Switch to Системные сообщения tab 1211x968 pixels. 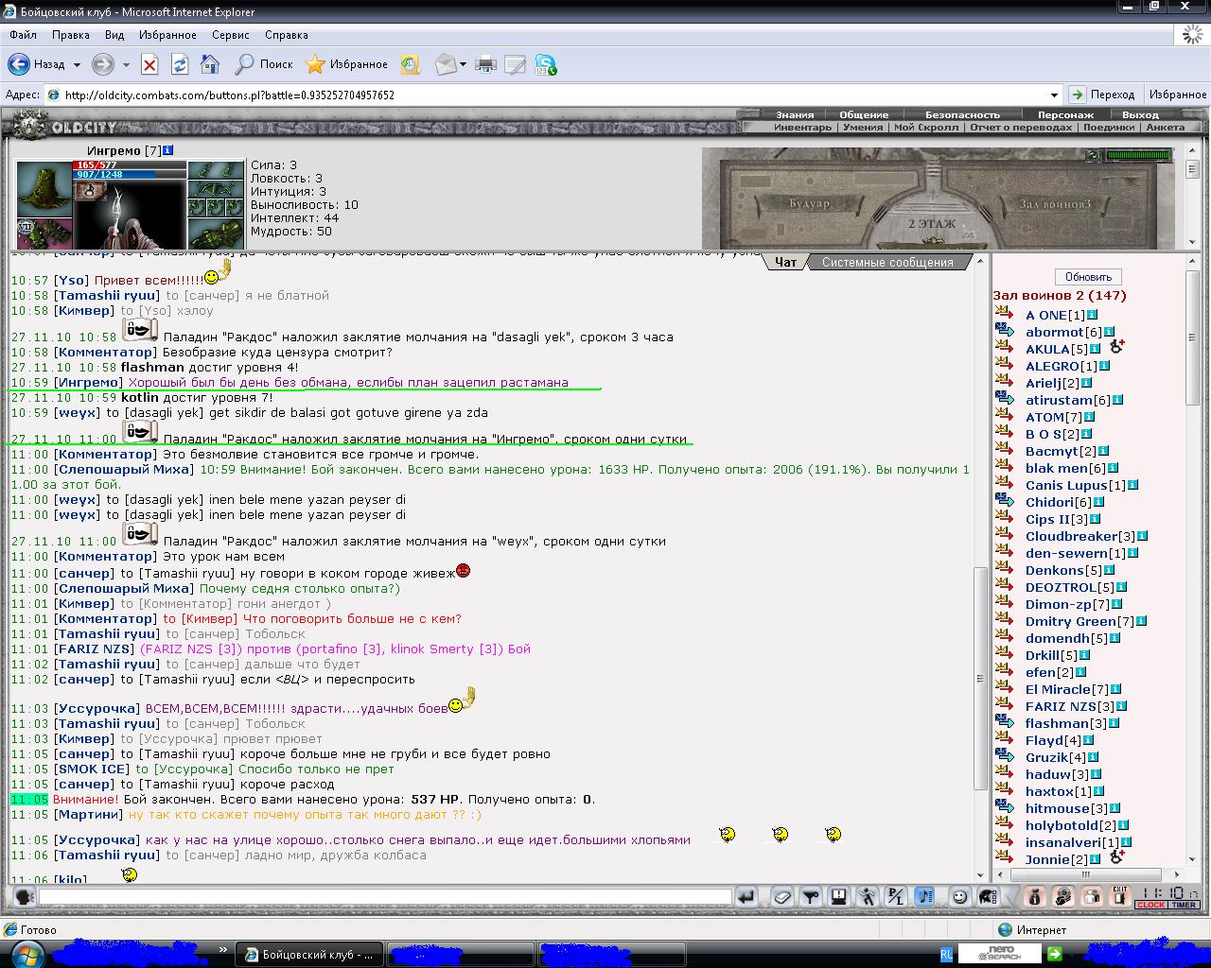coord(887,263)
